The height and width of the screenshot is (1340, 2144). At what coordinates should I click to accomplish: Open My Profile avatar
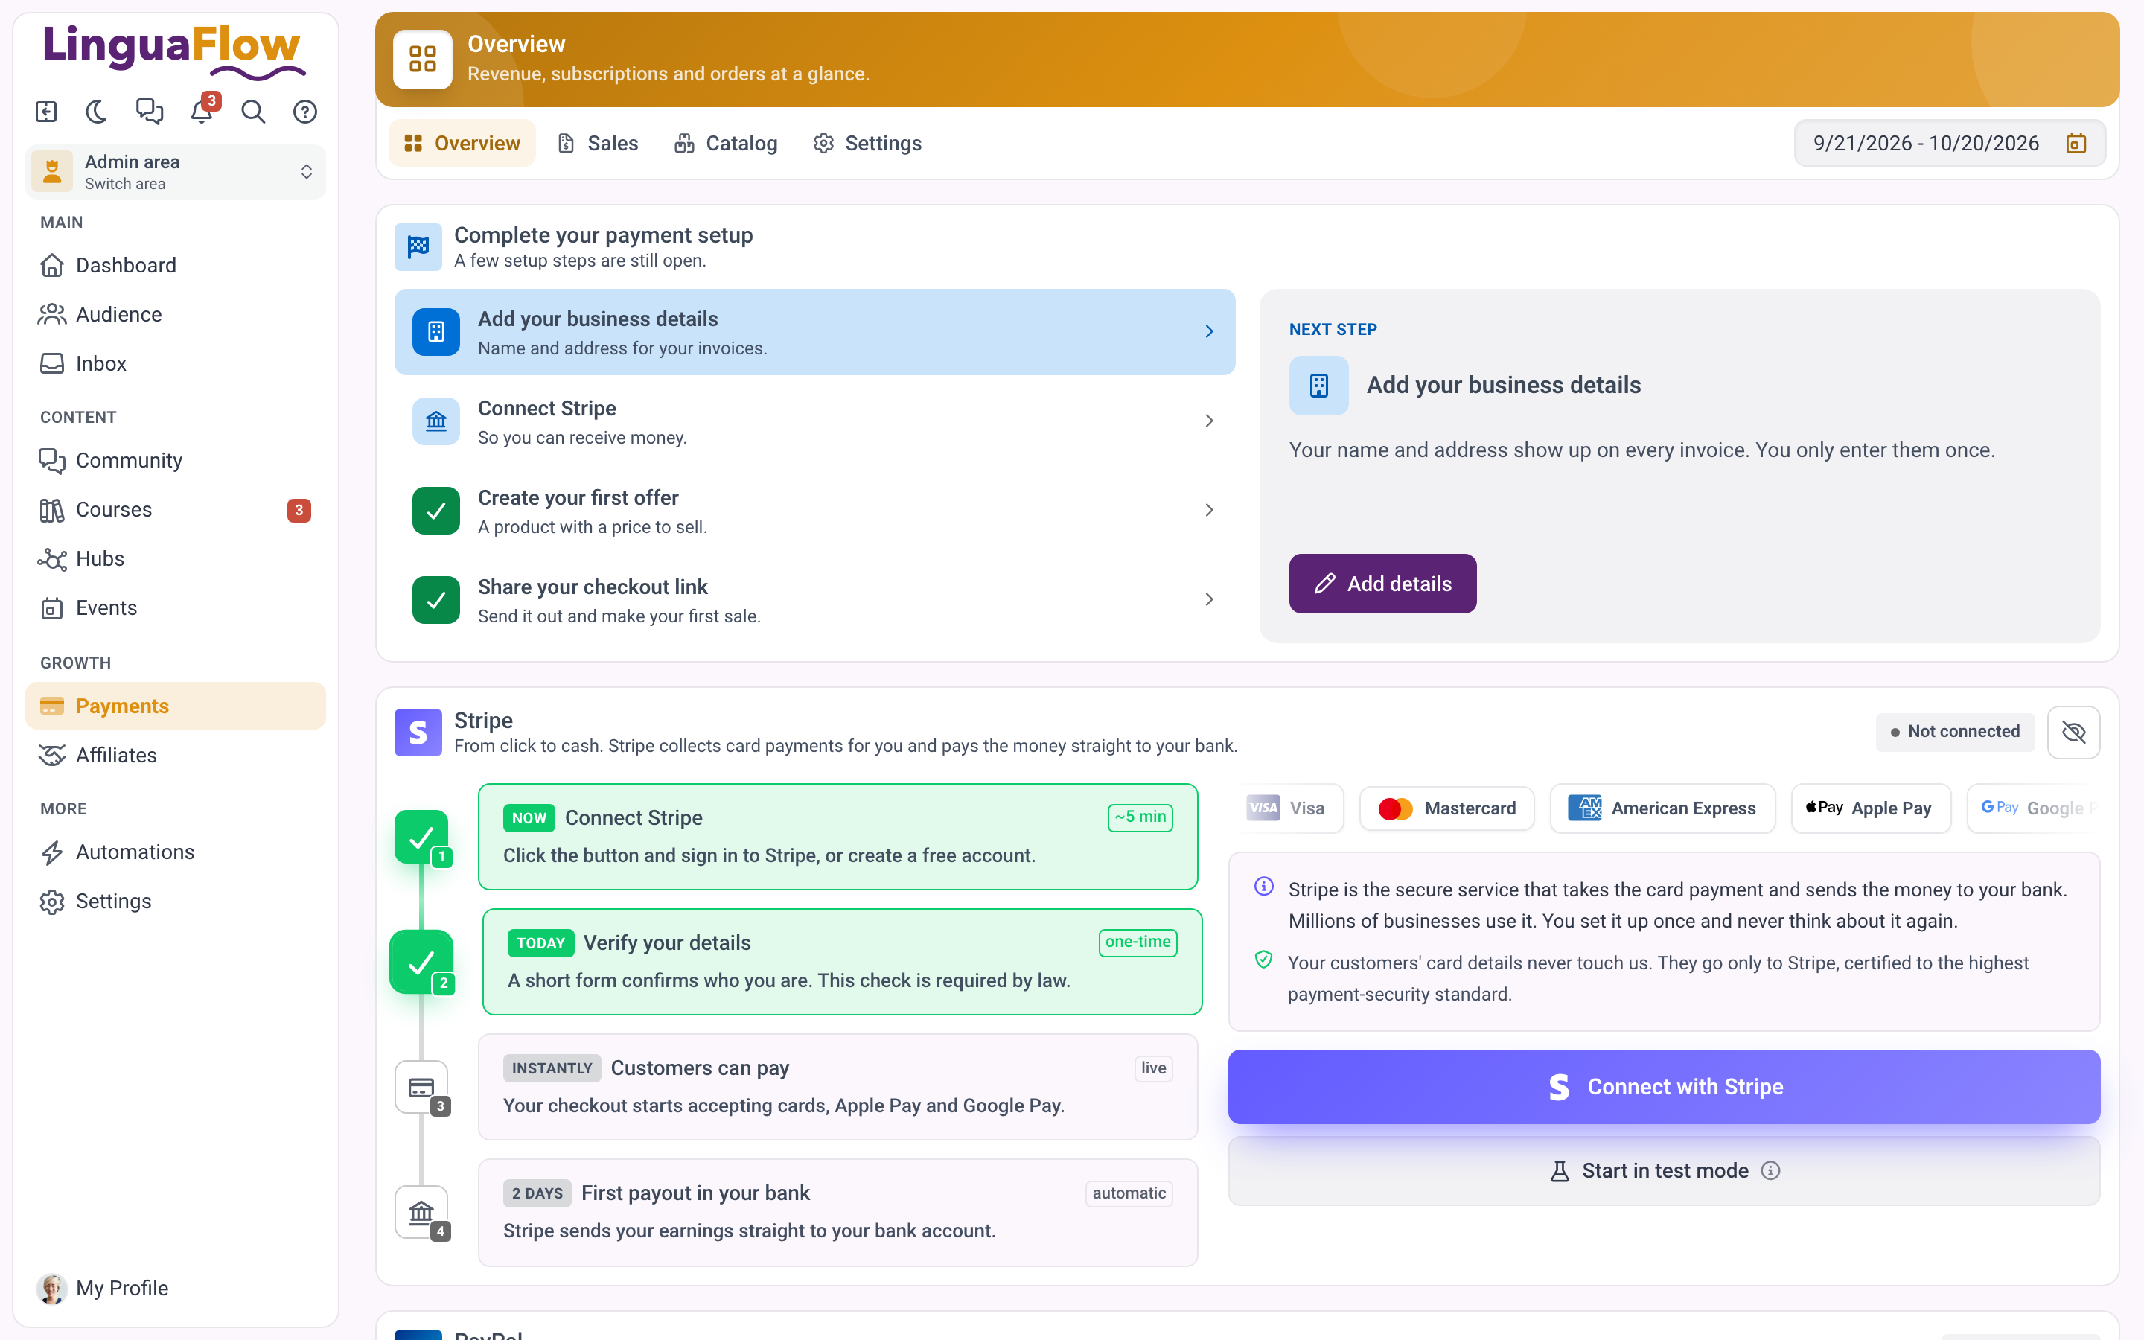tap(51, 1289)
